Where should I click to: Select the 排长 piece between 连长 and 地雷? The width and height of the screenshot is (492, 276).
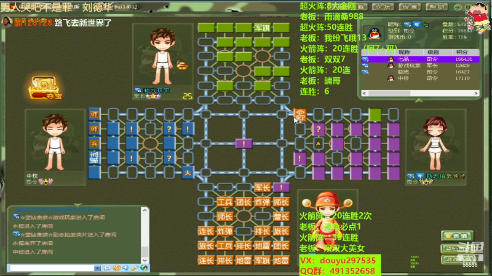(225, 260)
